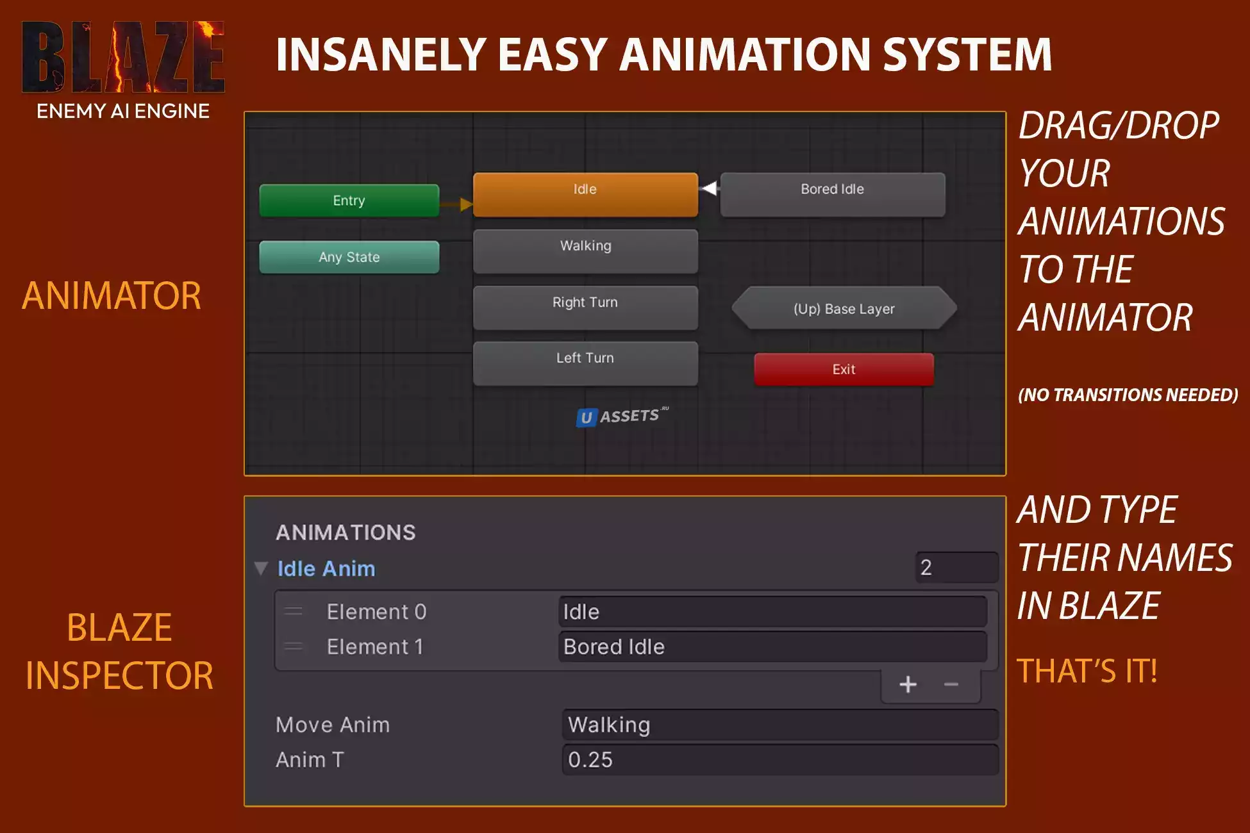Image resolution: width=1250 pixels, height=833 pixels.
Task: Grab the Element 1 reorder handle
Action: click(x=294, y=647)
